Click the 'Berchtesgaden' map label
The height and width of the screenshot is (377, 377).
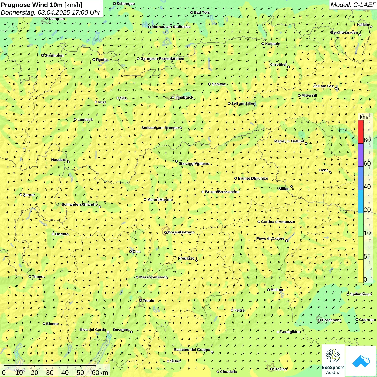(344, 32)
